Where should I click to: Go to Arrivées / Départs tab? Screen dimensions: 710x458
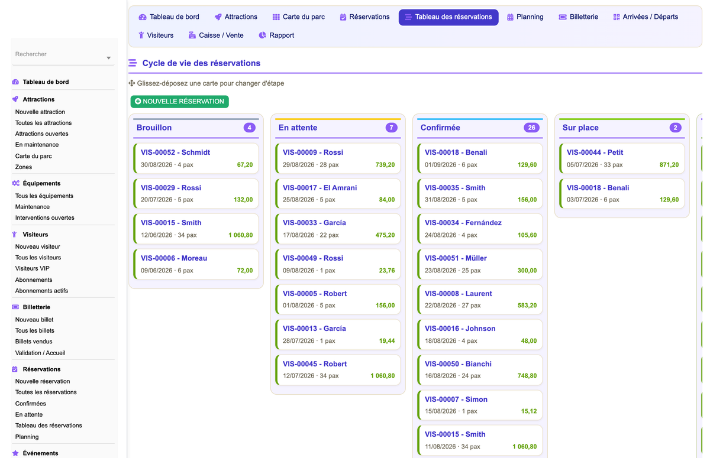[x=646, y=17]
